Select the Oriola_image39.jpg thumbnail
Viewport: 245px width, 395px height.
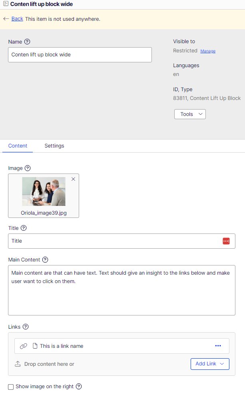coord(44,192)
